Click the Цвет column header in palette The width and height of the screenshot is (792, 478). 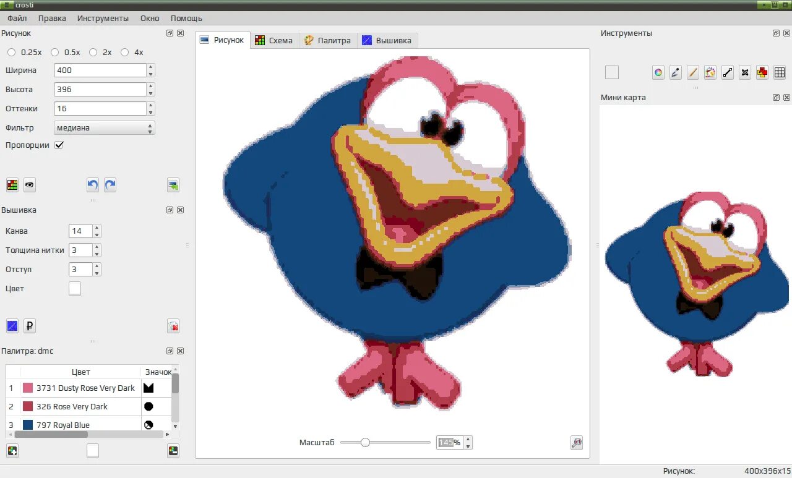80,372
